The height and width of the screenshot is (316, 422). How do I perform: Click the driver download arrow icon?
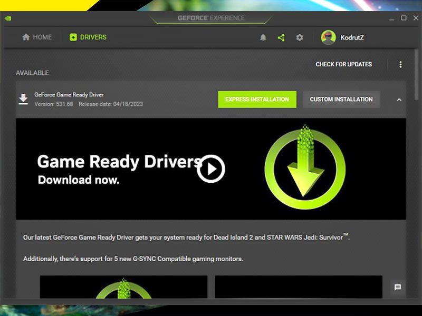click(23, 99)
